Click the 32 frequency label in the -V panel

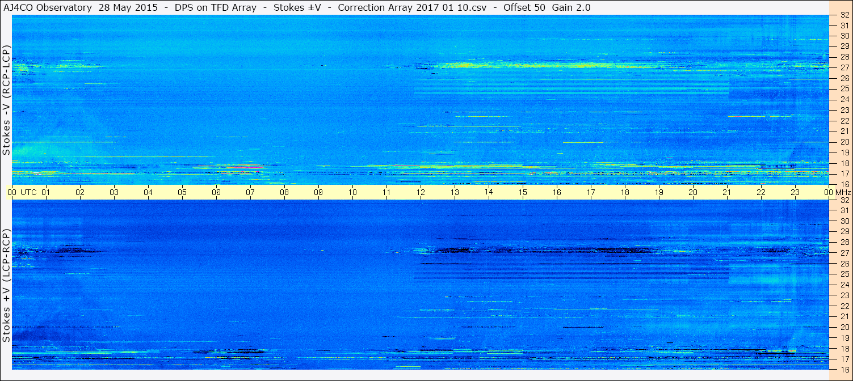pyautogui.click(x=844, y=15)
